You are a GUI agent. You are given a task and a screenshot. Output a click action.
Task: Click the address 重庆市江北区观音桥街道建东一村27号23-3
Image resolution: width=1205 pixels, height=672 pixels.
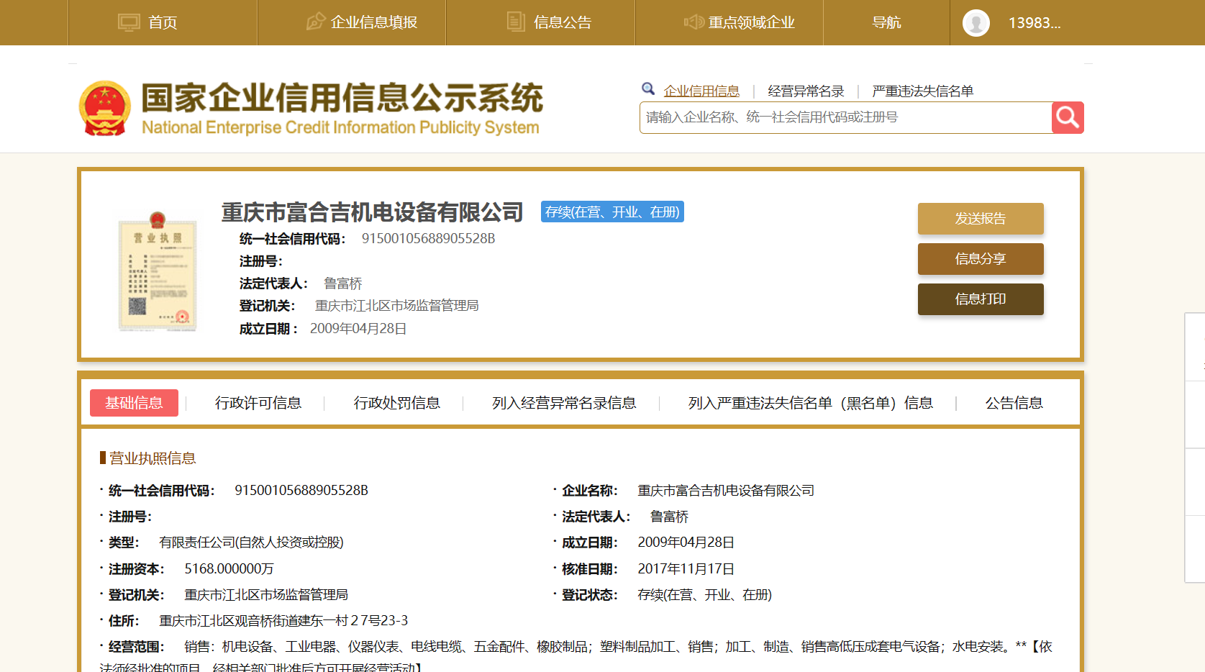pos(283,620)
